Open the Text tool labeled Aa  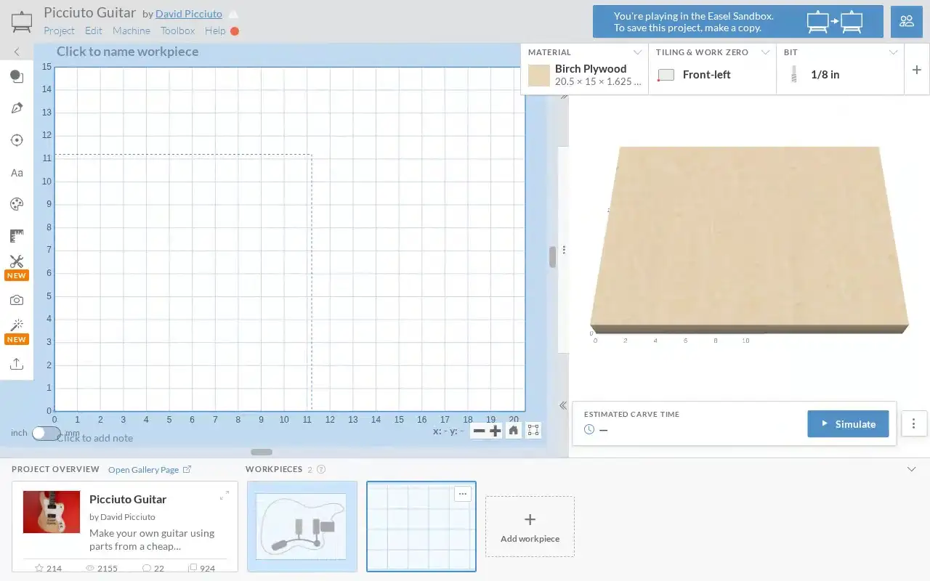17,173
